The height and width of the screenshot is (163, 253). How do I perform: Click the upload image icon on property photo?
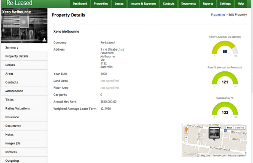coord(44,40)
